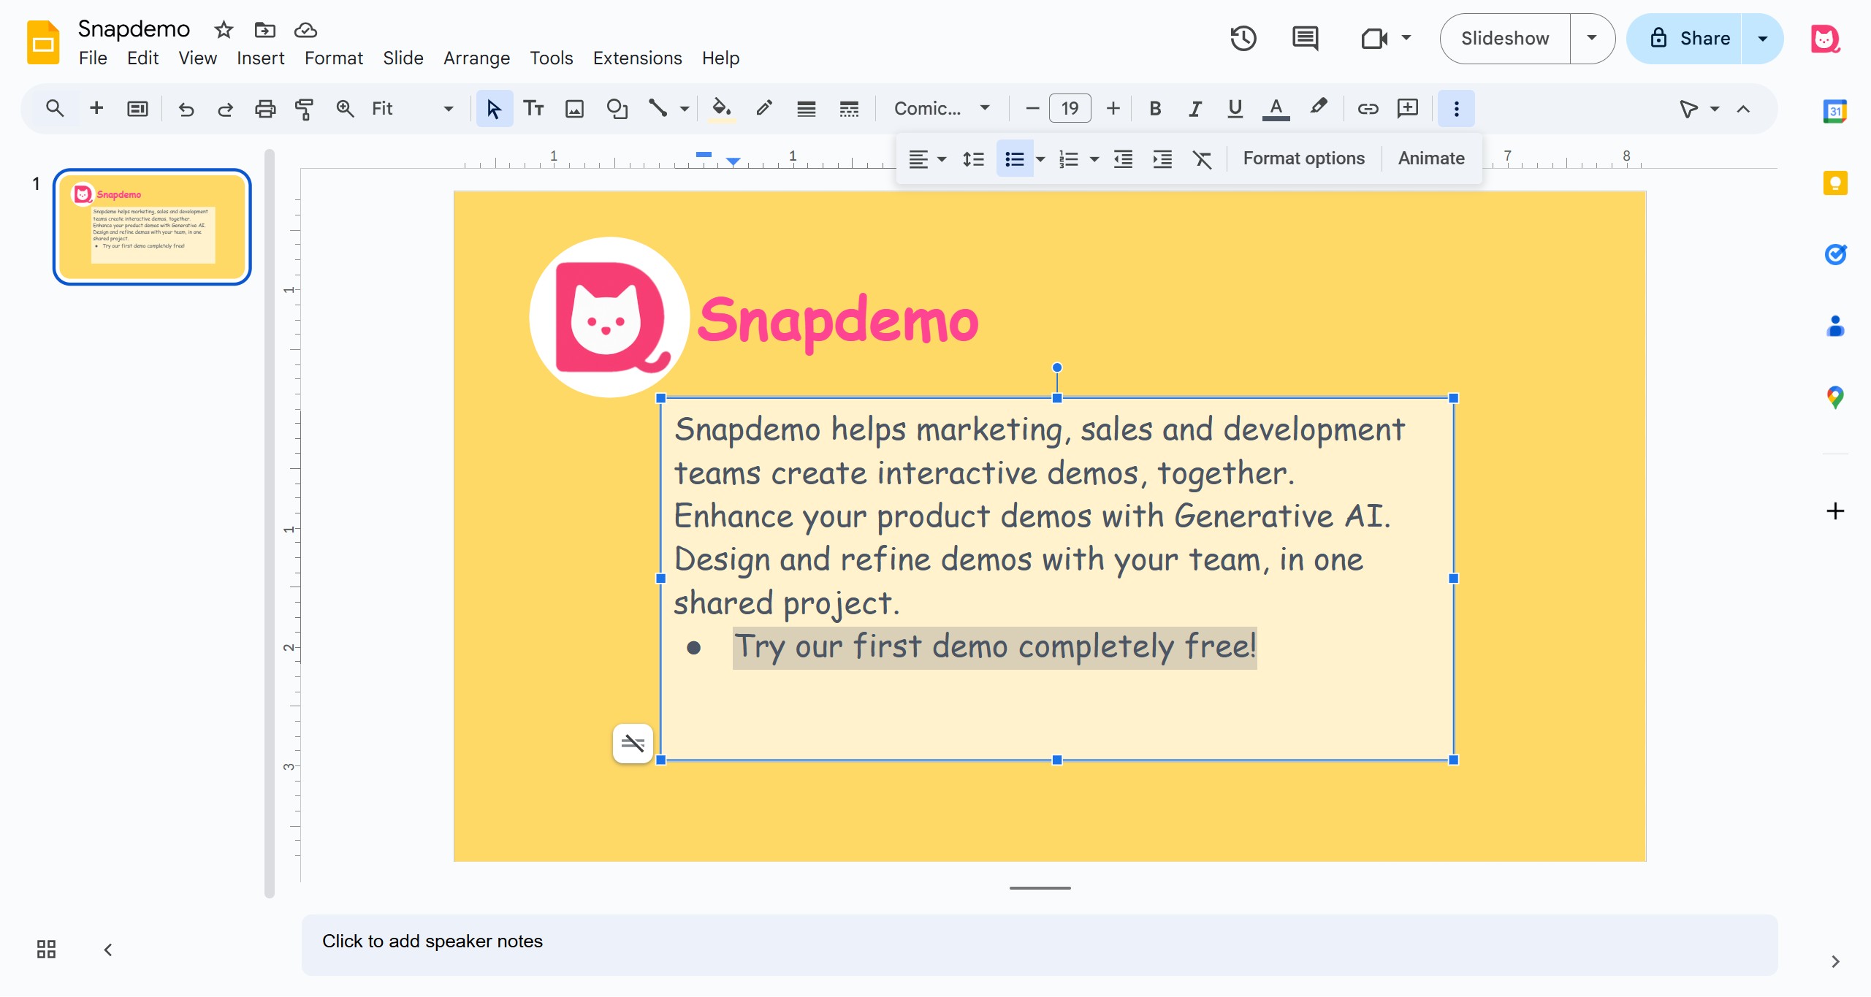
Task: Open version history clock icon
Action: 1243,38
